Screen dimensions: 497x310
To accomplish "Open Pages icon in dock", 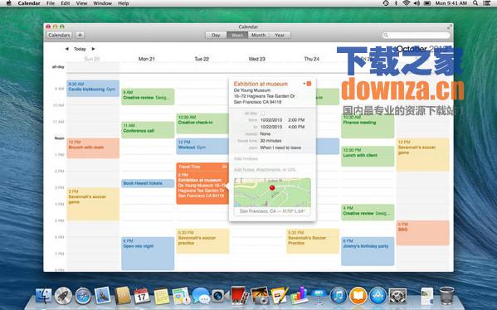I will tap(280, 296).
